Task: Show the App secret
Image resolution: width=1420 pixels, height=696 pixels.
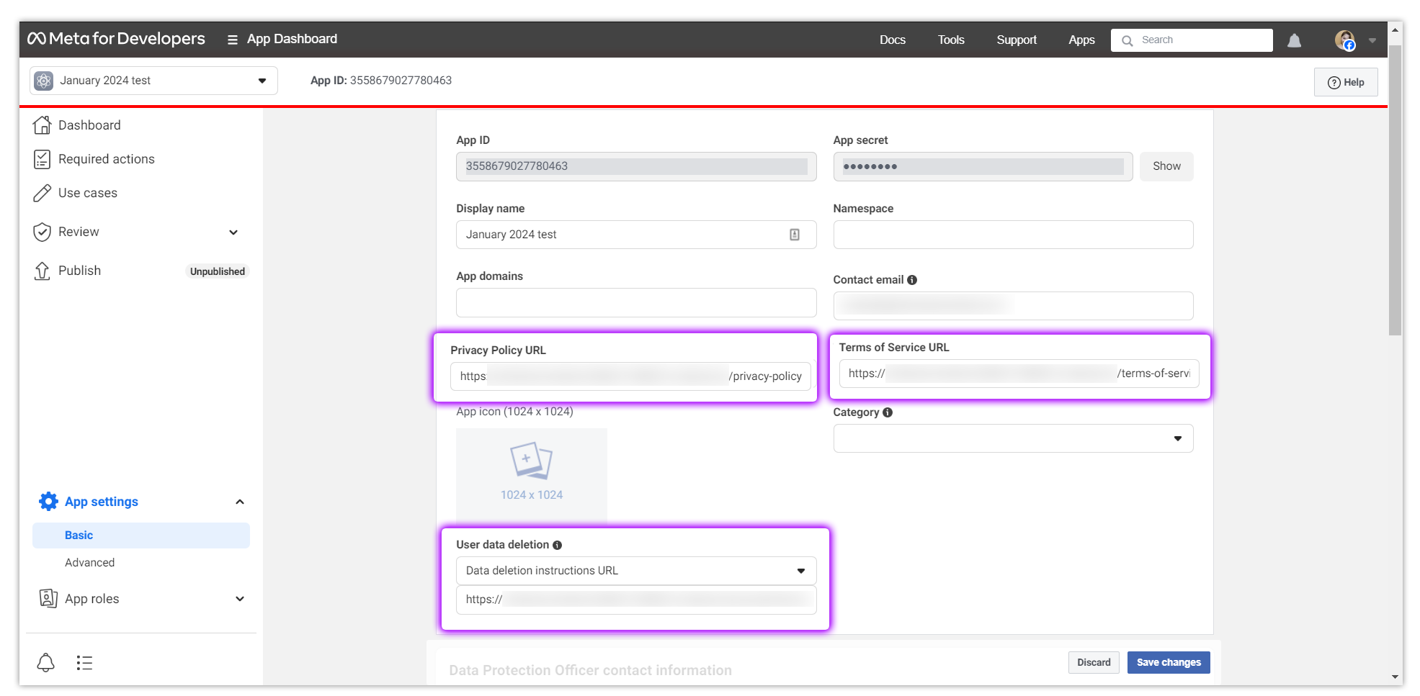Action: (x=1166, y=166)
